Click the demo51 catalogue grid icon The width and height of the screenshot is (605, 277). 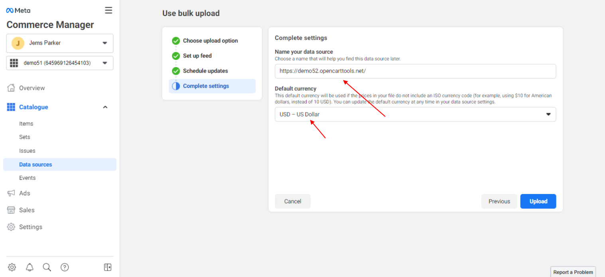pyautogui.click(x=14, y=63)
